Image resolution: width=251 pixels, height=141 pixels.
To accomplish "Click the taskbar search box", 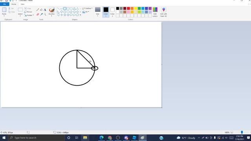I will [x=36, y=137].
